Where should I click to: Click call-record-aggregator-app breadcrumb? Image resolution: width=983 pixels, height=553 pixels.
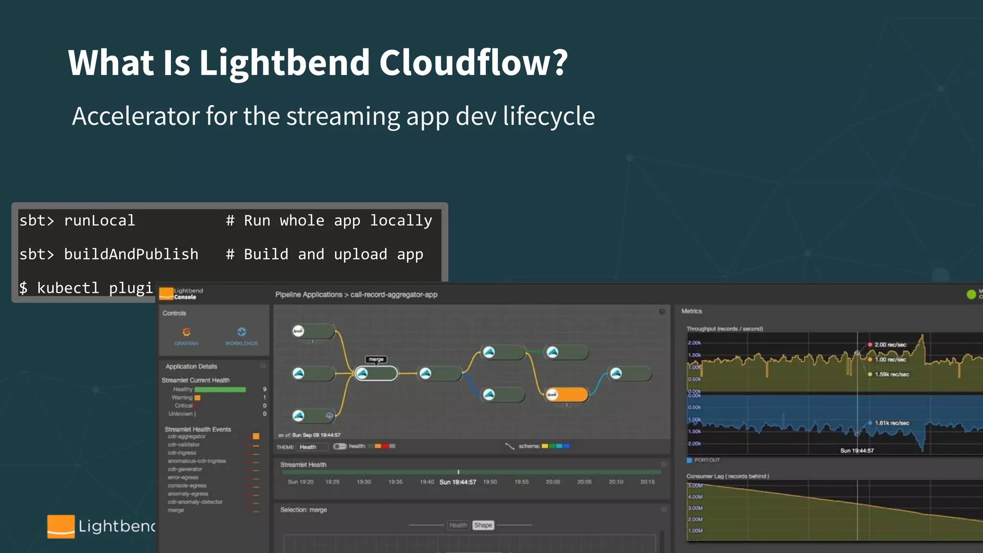click(x=394, y=294)
